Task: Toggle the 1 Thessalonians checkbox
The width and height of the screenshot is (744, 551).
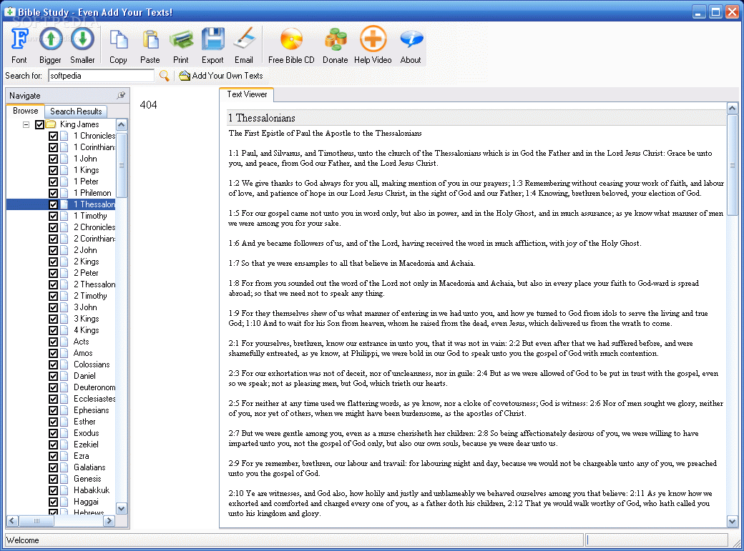Action: point(53,205)
